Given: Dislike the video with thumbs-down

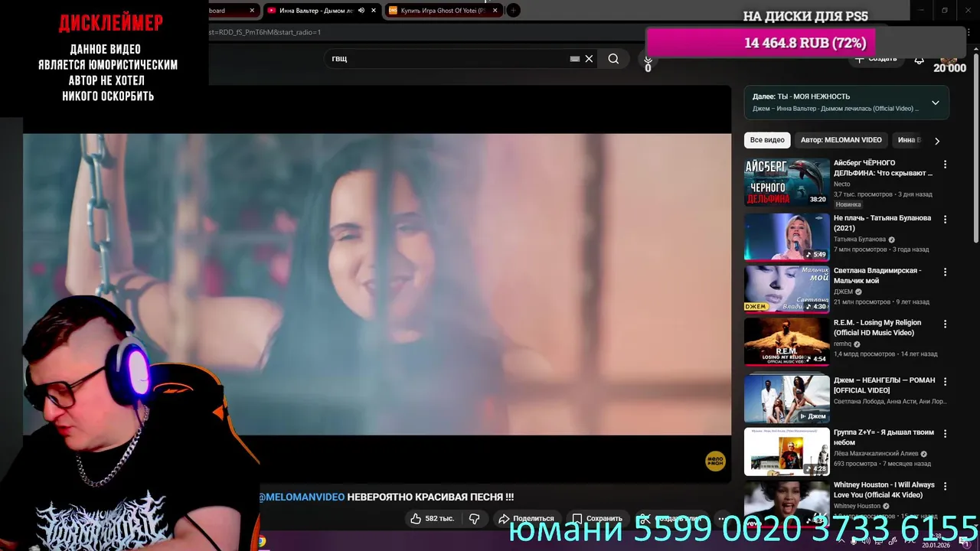Looking at the screenshot, I should tap(474, 518).
